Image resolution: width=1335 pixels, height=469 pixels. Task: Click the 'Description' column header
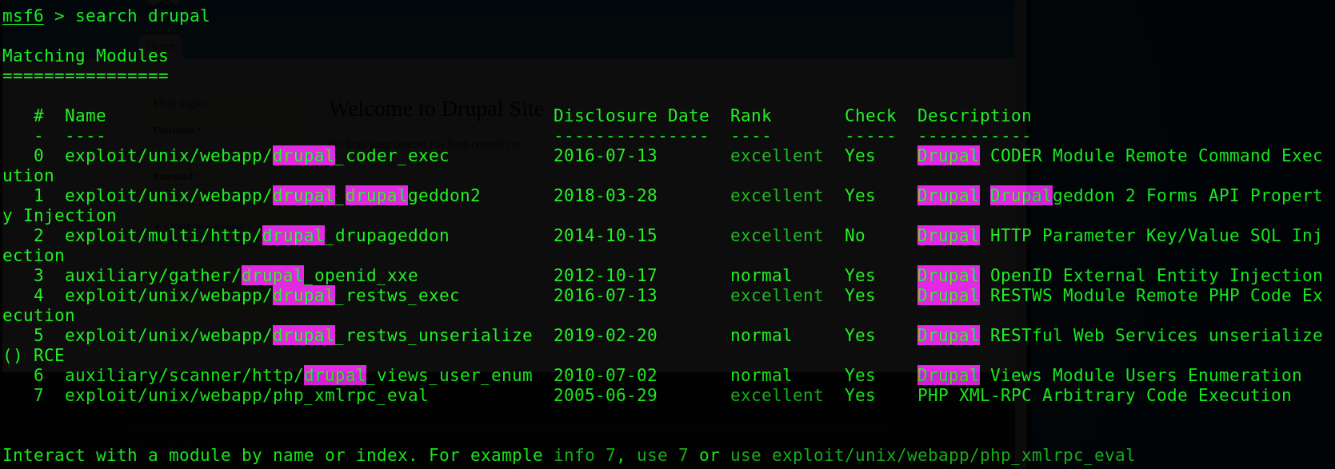pos(974,116)
